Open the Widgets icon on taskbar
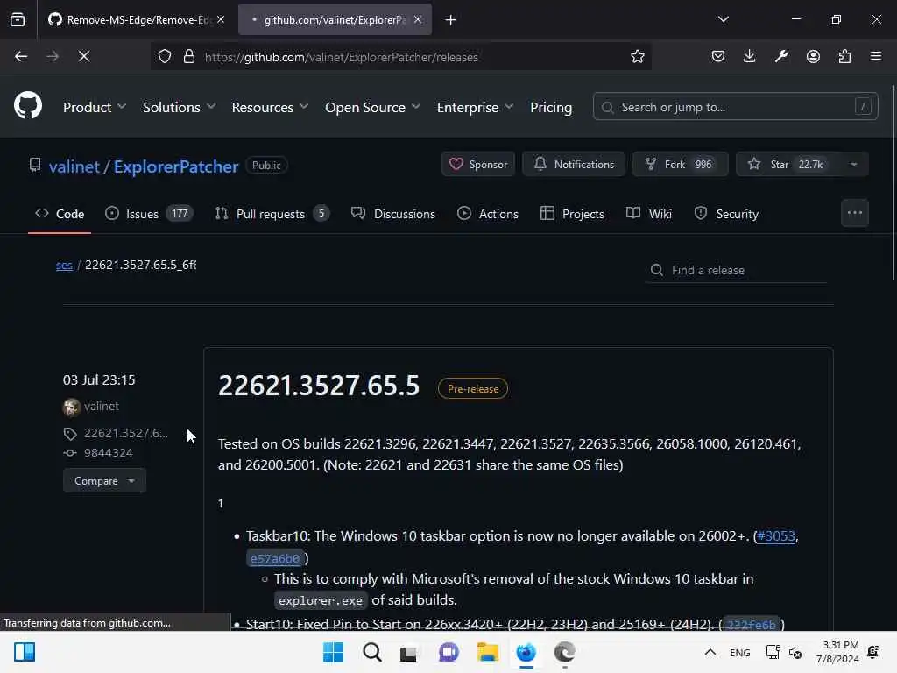The width and height of the screenshot is (897, 673). click(x=25, y=652)
